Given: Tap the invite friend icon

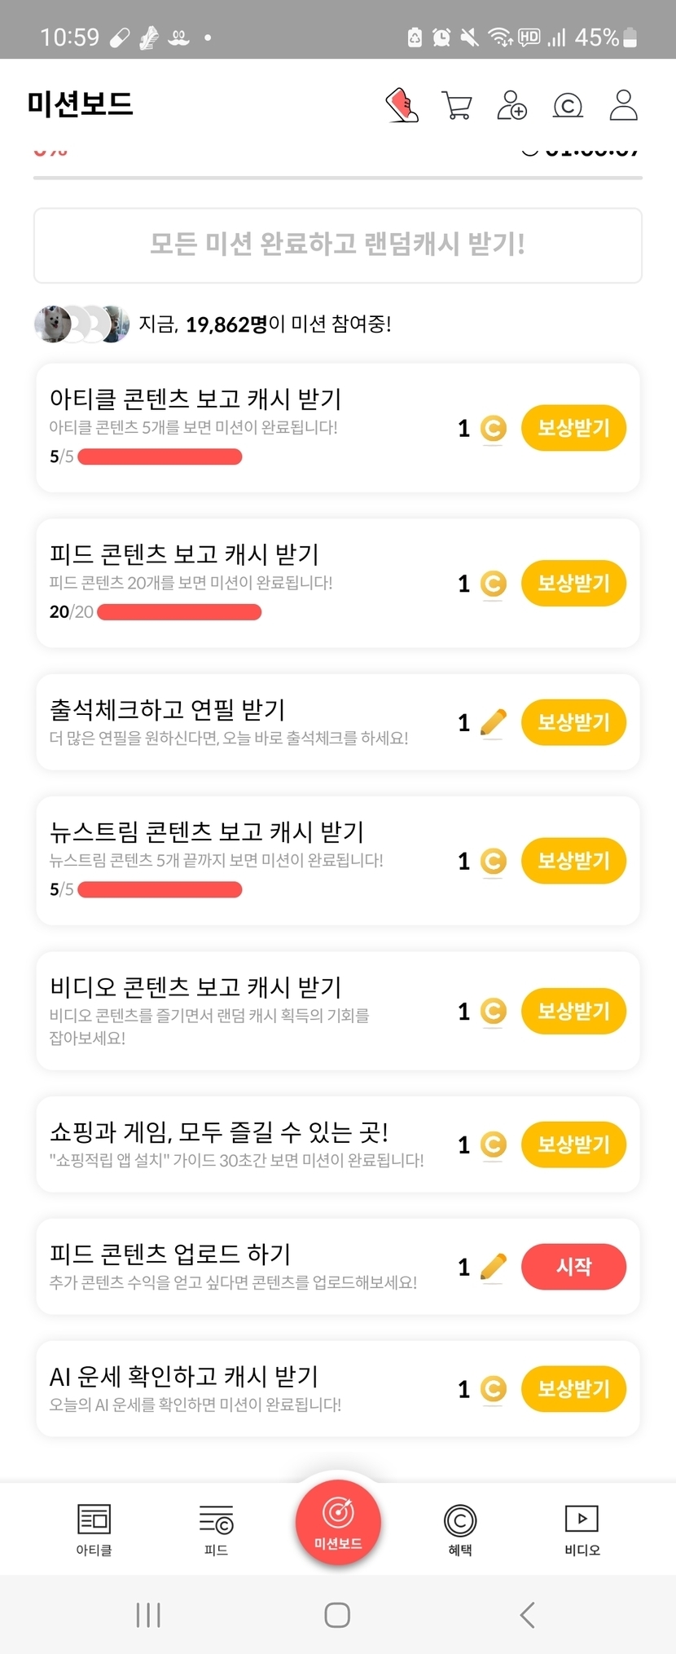Looking at the screenshot, I should pyautogui.click(x=511, y=105).
